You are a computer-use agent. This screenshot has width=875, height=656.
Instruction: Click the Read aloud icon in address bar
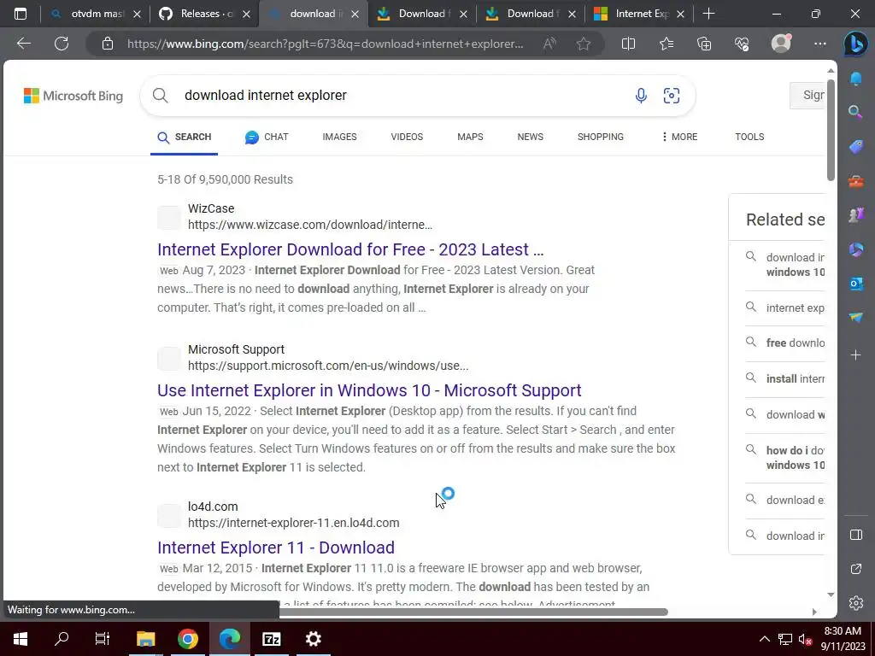549,44
